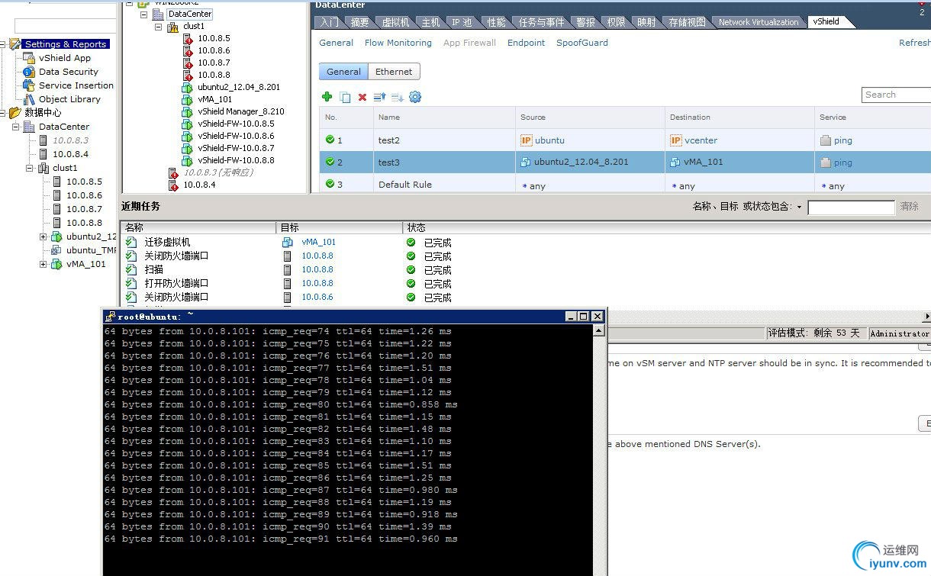The image size is (931, 576).
Task: Open the Network Virtualization tab
Action: tap(759, 22)
